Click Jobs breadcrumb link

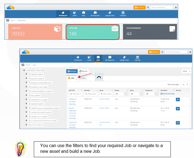pyautogui.click(x=34, y=65)
